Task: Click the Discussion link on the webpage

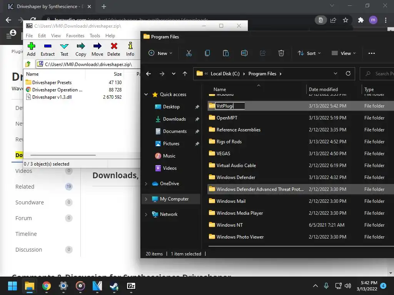Action: 28,250
